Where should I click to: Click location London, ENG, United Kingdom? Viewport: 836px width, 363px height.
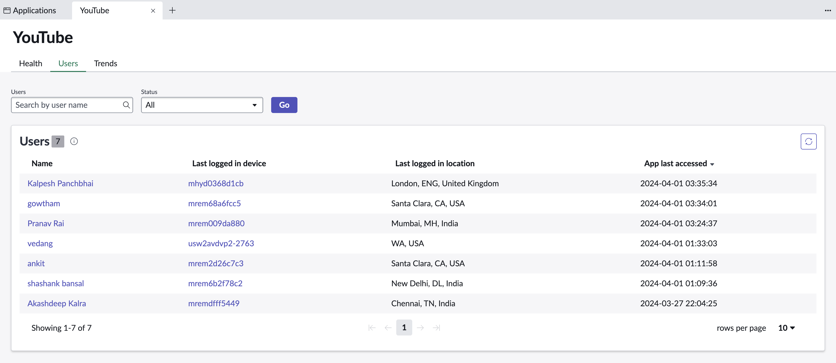pyautogui.click(x=445, y=183)
